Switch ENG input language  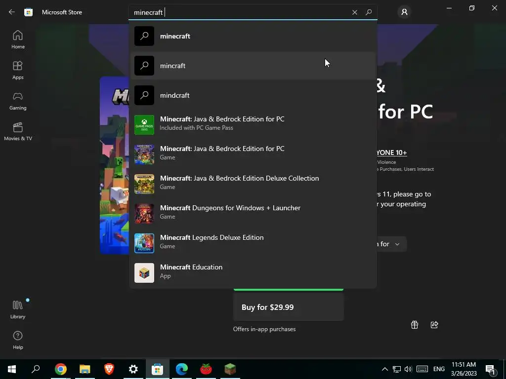point(439,369)
